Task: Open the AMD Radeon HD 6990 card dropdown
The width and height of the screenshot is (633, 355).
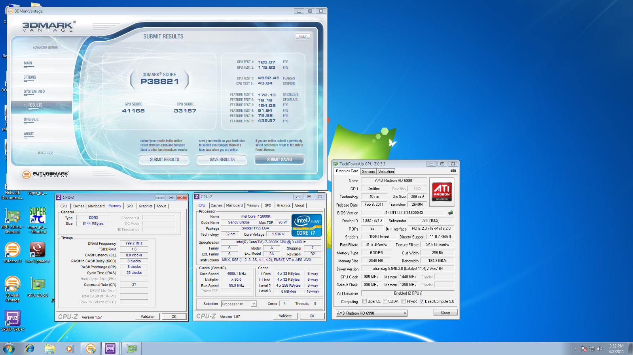Action: 371,313
